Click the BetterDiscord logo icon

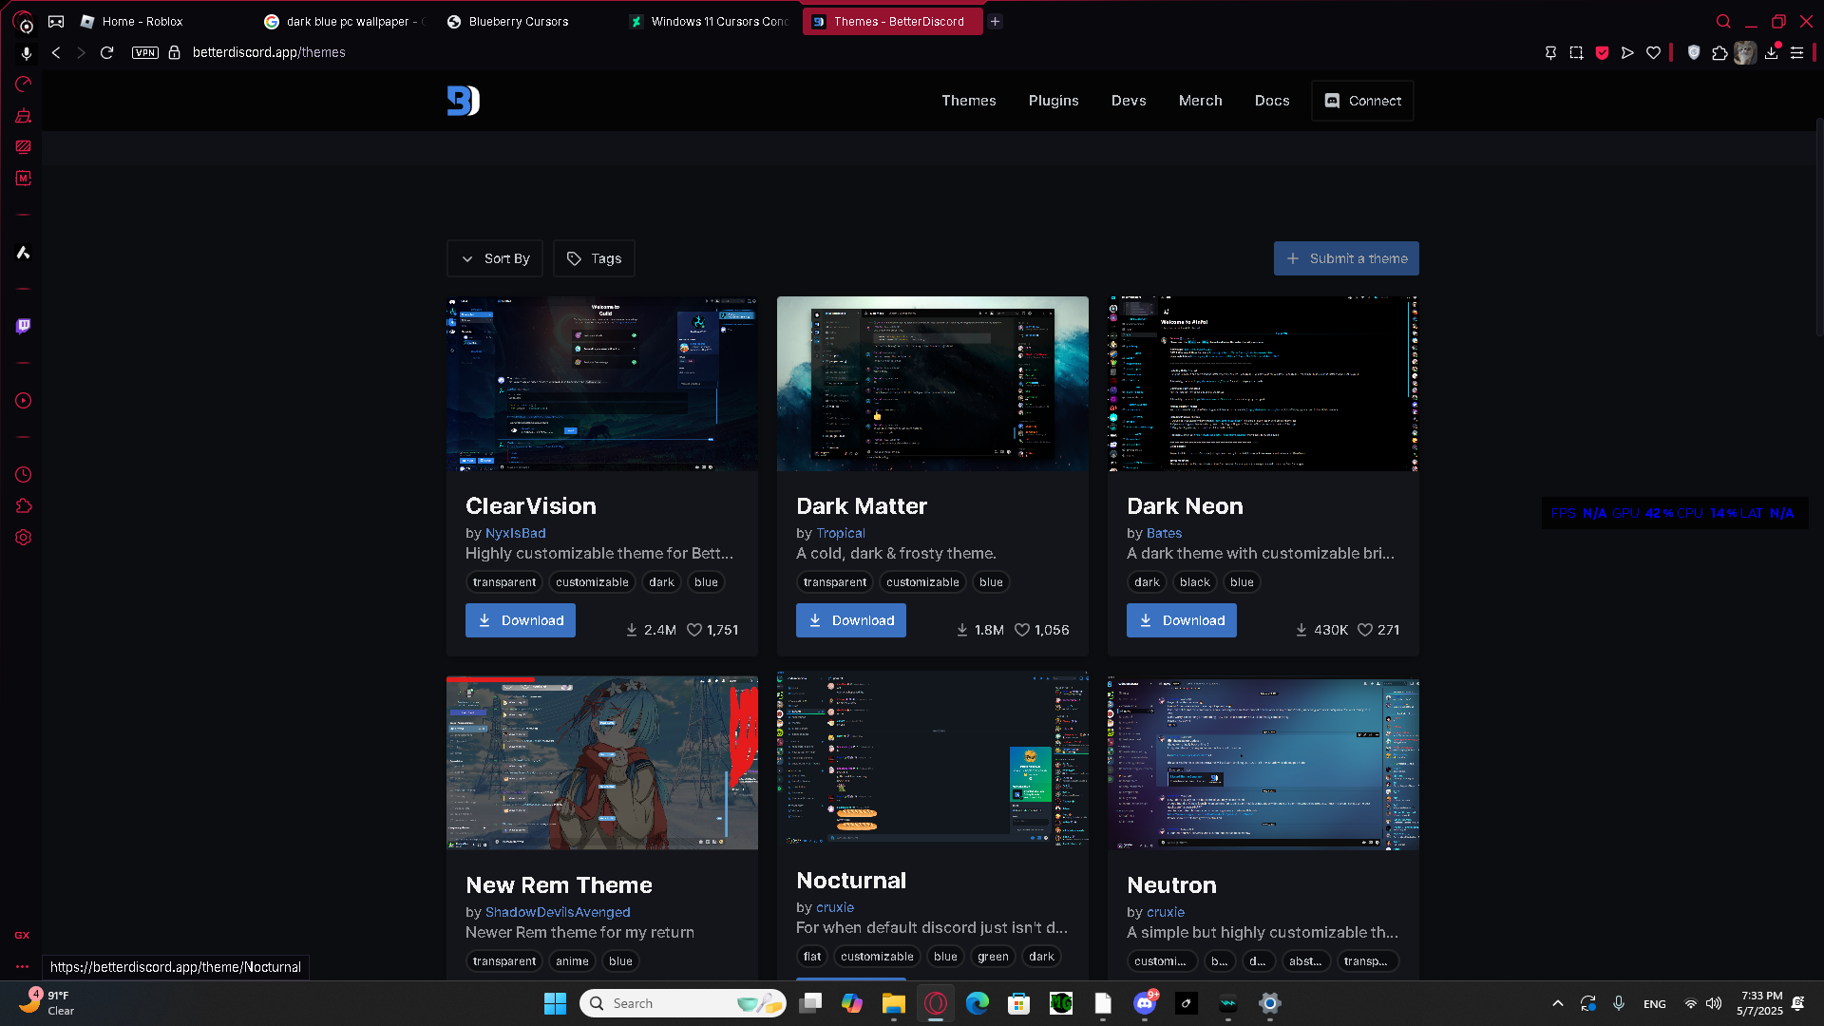point(463,101)
